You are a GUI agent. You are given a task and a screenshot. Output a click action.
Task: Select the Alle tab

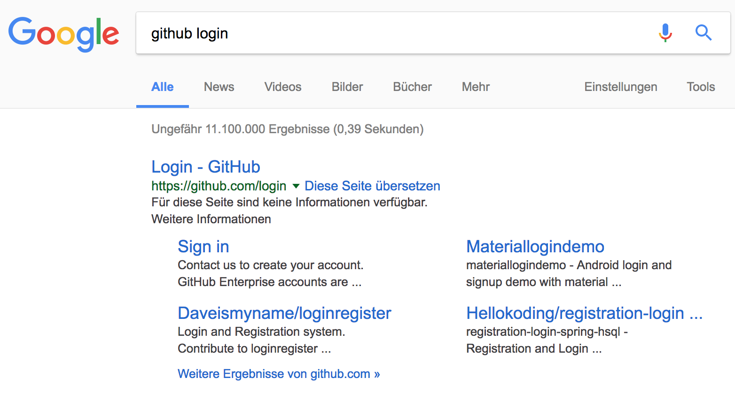(x=162, y=87)
